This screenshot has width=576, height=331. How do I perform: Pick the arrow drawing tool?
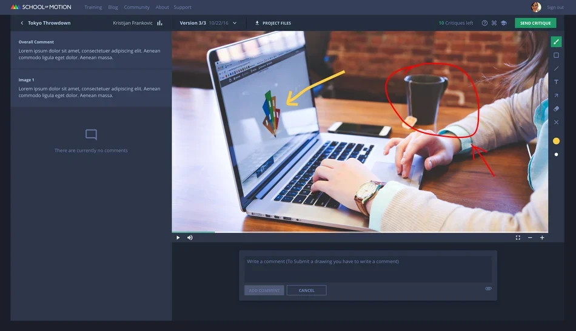[x=556, y=95]
